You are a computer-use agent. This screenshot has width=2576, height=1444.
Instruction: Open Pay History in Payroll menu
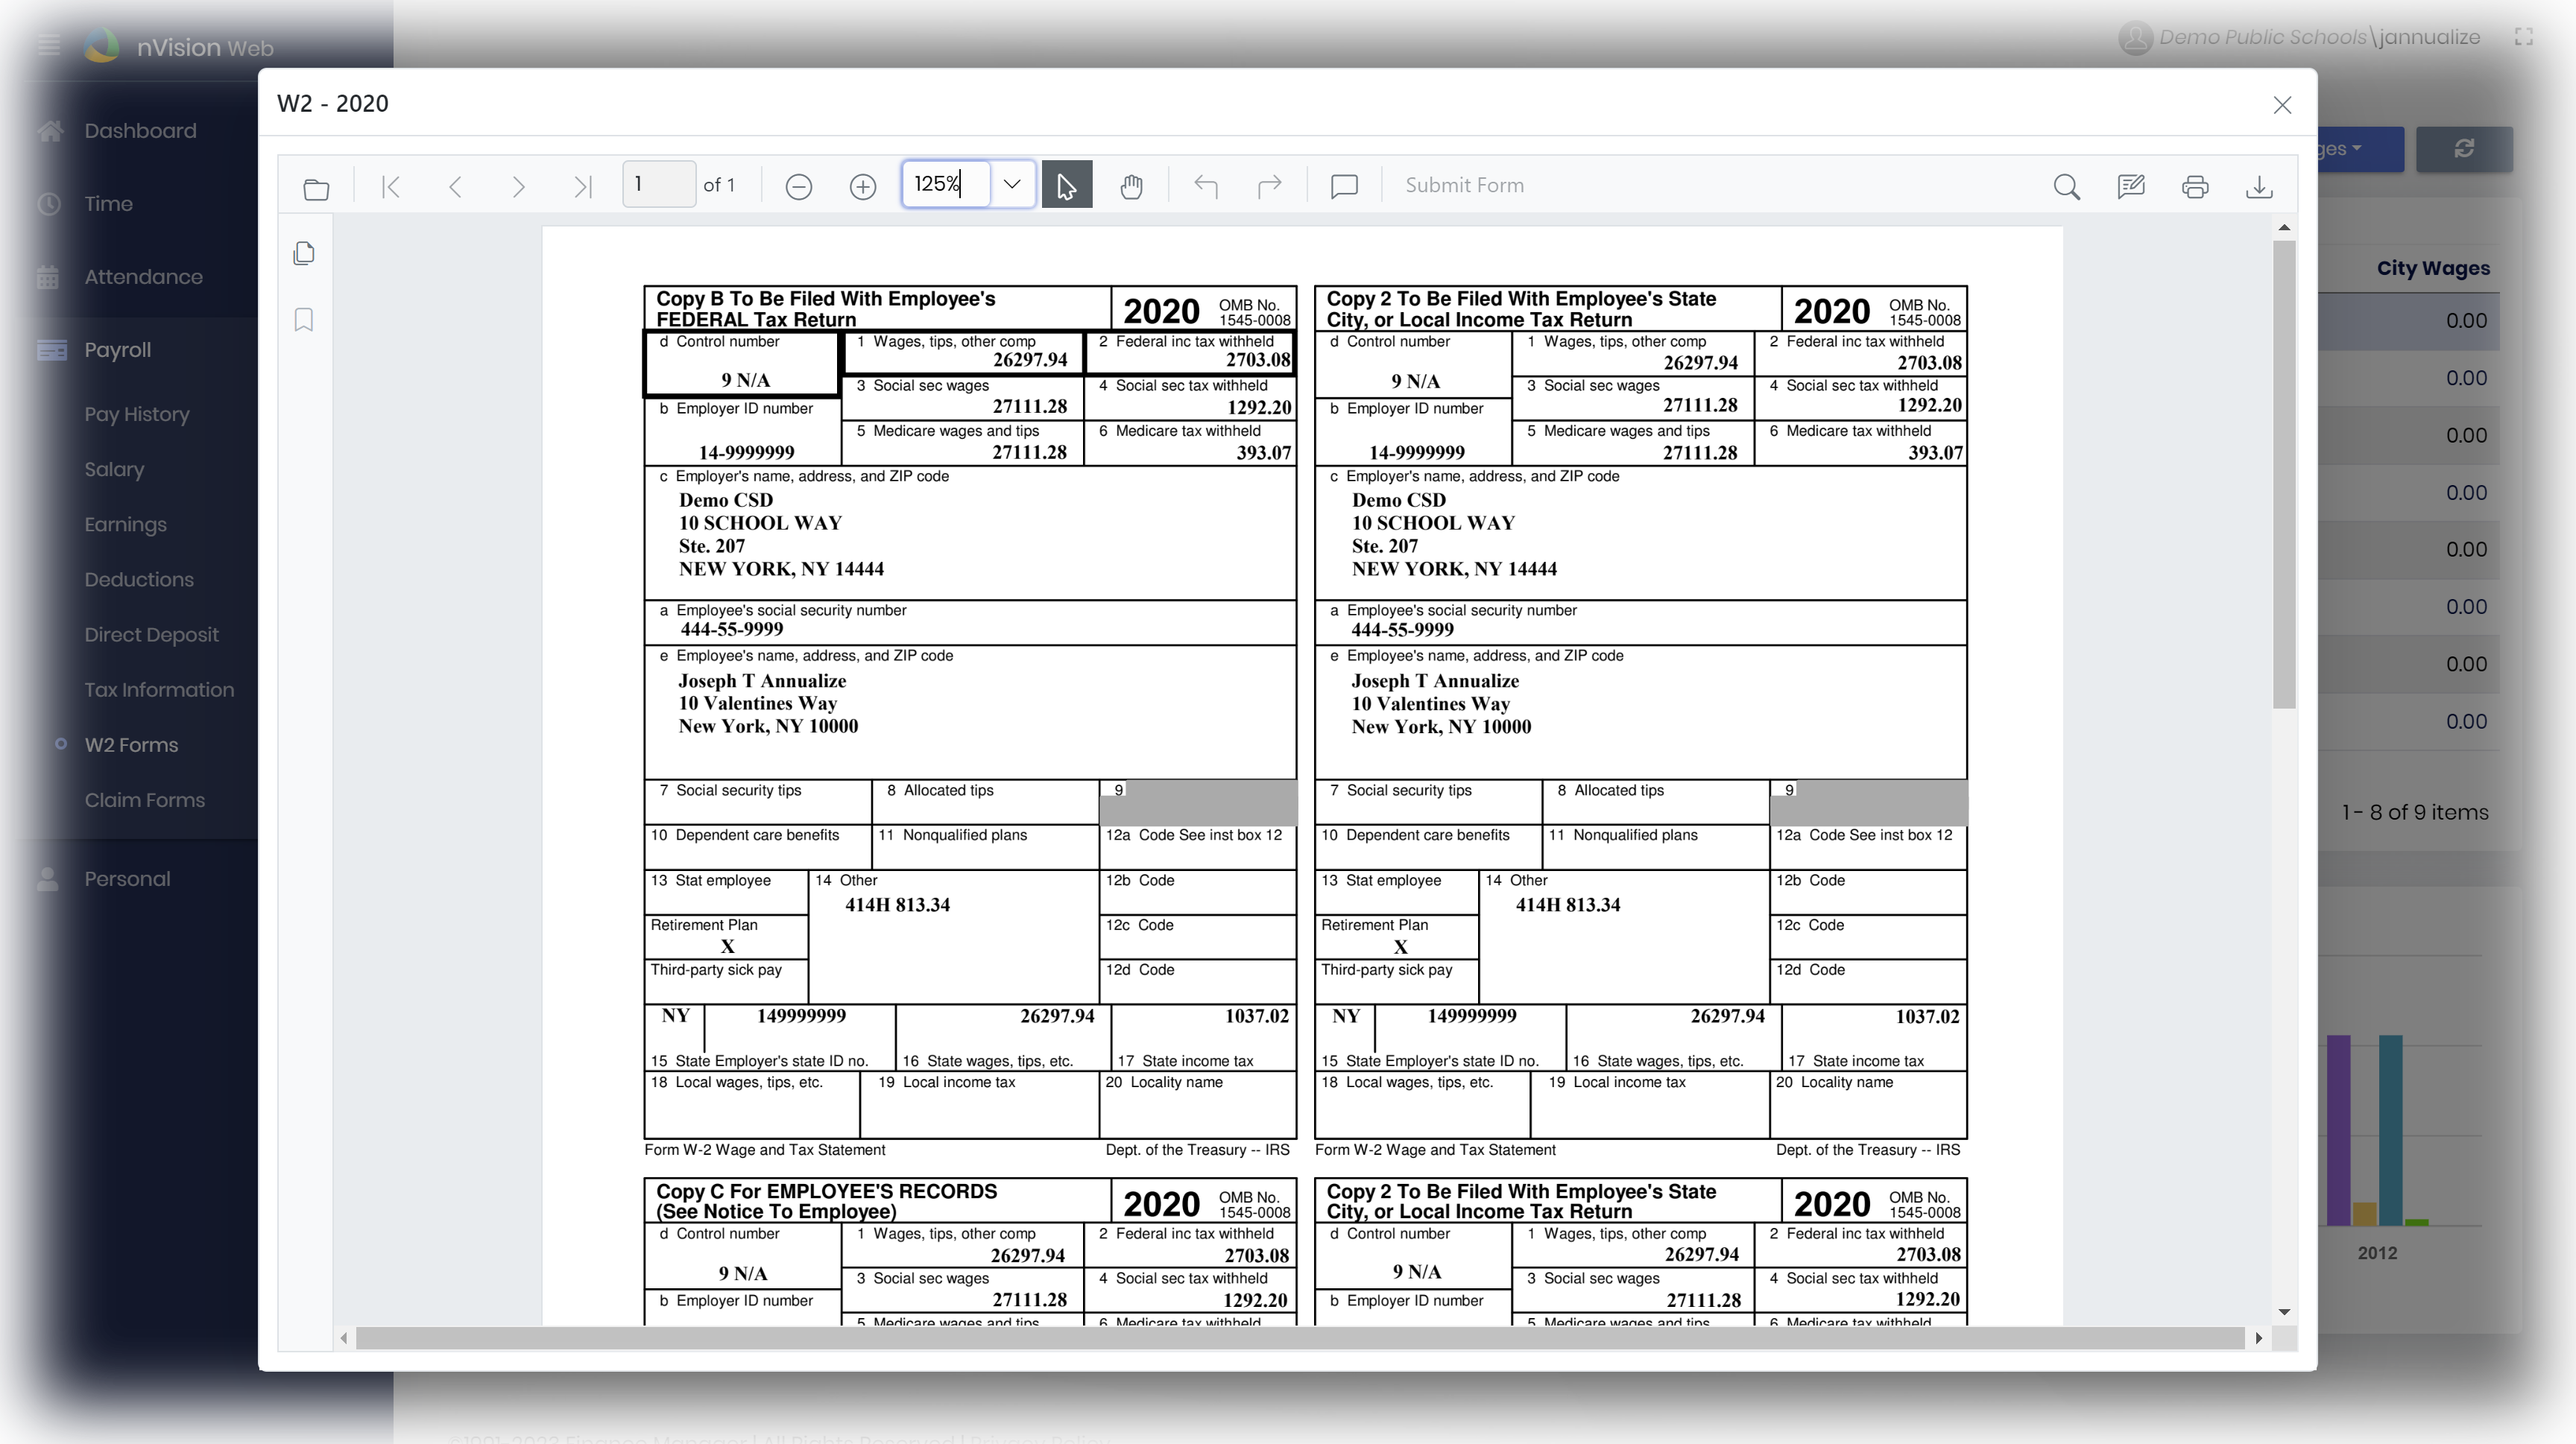(x=137, y=414)
